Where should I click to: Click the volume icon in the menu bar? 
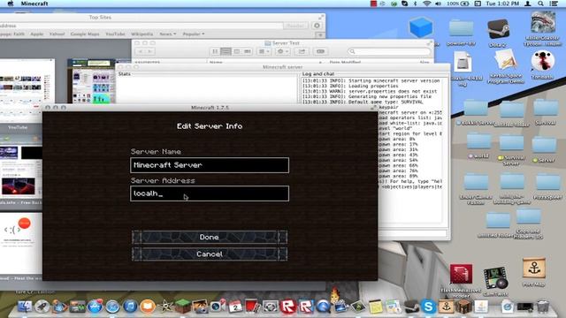(x=439, y=4)
